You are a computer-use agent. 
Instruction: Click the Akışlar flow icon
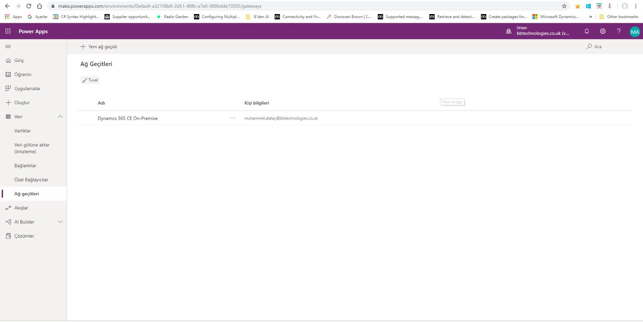pyautogui.click(x=8, y=208)
